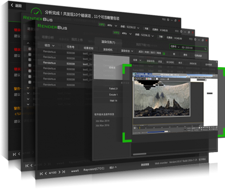Click the '3ds Max 2014' entry
The width and height of the screenshot is (225, 189).
click(x=102, y=121)
